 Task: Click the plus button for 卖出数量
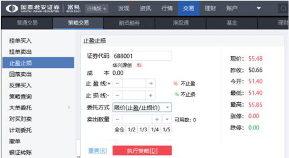coord(157,119)
